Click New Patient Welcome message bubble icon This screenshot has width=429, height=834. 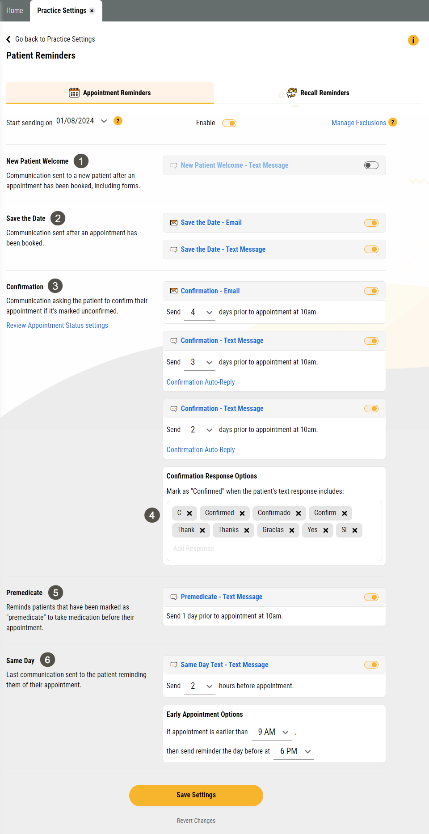click(174, 166)
